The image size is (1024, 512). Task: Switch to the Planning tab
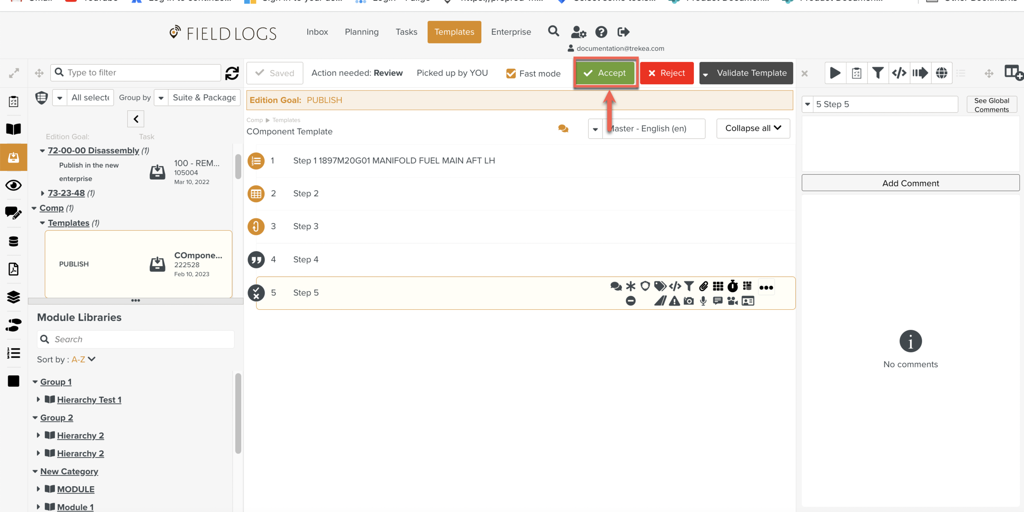pos(361,32)
